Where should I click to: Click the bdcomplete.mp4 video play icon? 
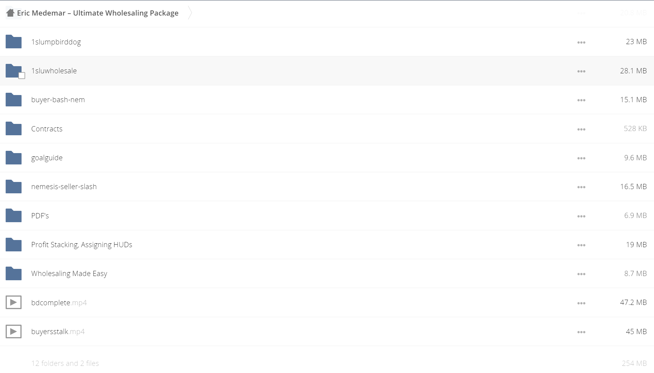click(x=14, y=302)
